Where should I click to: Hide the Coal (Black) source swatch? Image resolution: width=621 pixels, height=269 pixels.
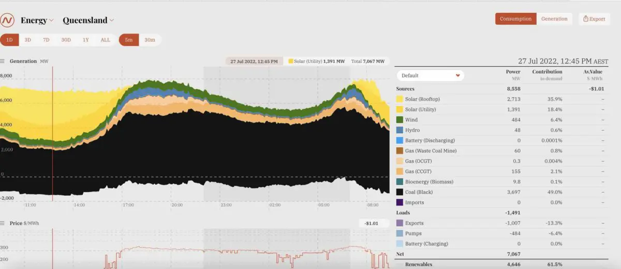[400, 192]
